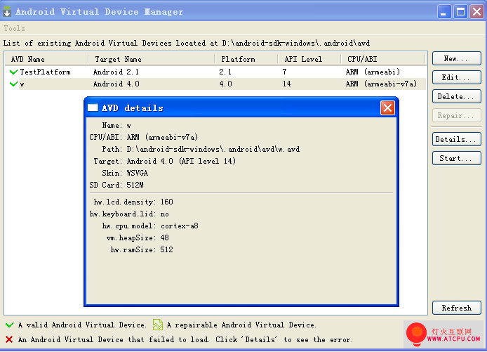This screenshot has height=352, width=487.
Task: Click API level 7 cell
Action: [x=284, y=72]
